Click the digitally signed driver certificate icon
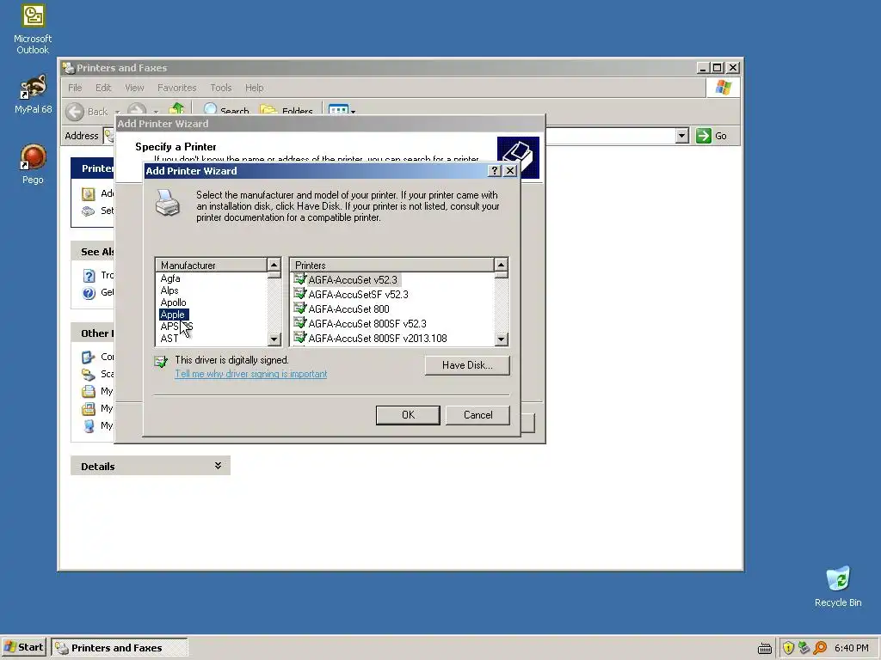The height and width of the screenshot is (660, 881). click(x=161, y=362)
